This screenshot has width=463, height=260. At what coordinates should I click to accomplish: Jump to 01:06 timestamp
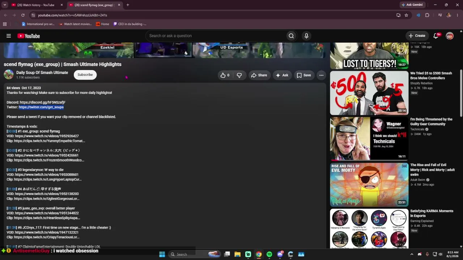[x=12, y=189]
